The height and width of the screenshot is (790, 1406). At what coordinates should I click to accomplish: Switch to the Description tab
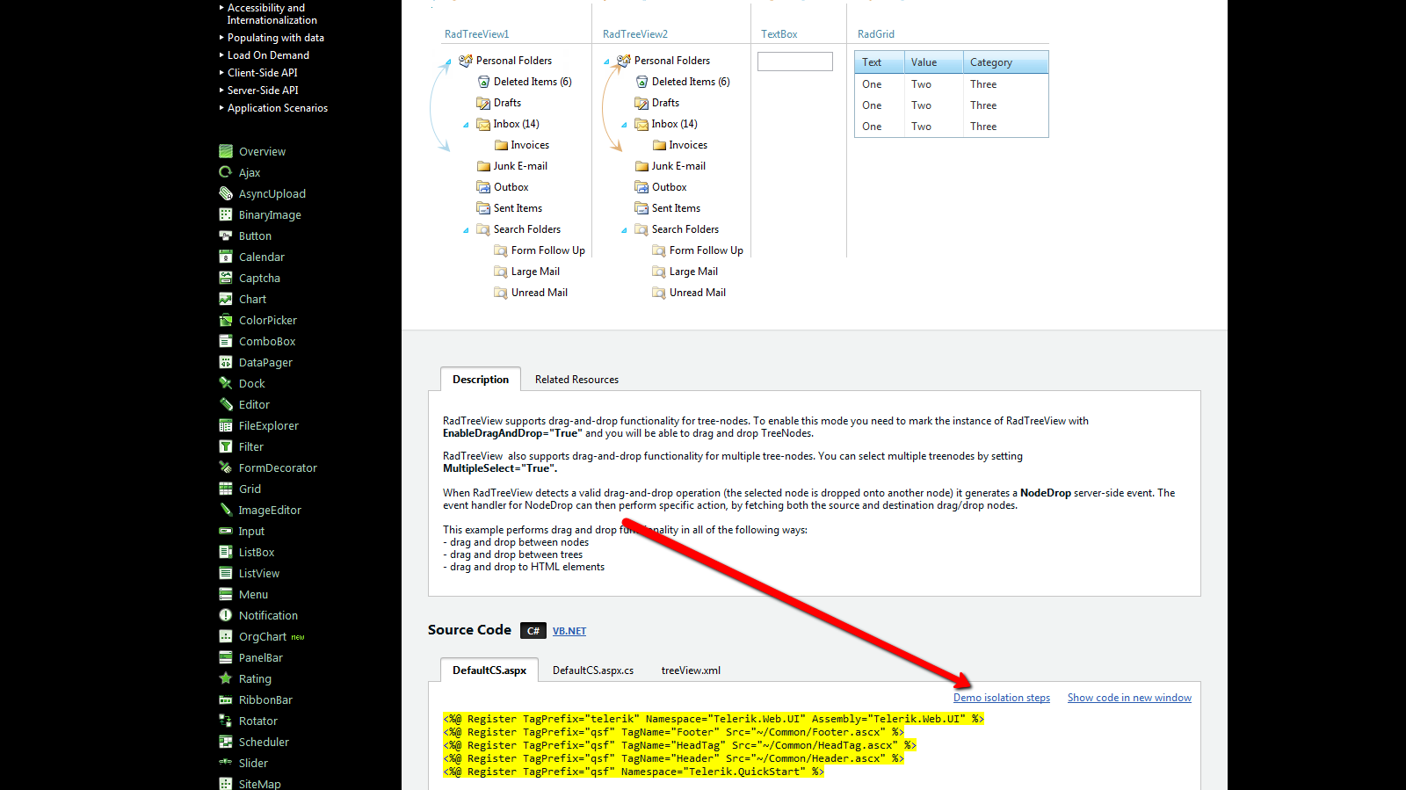481,380
